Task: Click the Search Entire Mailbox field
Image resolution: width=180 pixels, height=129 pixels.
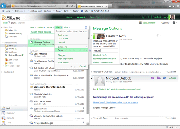Action: coord(42,32)
